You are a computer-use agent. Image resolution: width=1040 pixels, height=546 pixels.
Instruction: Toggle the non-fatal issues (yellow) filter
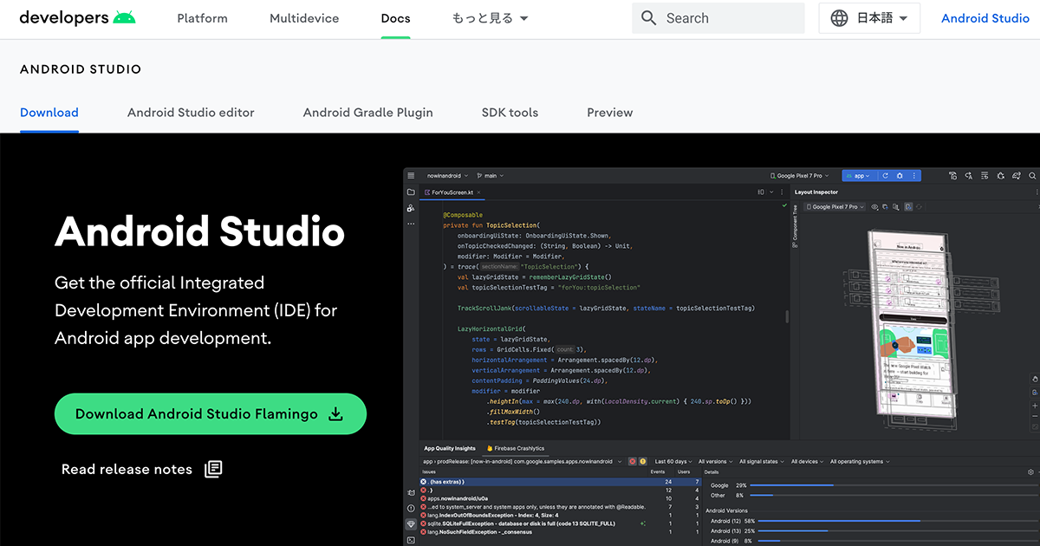[643, 462]
